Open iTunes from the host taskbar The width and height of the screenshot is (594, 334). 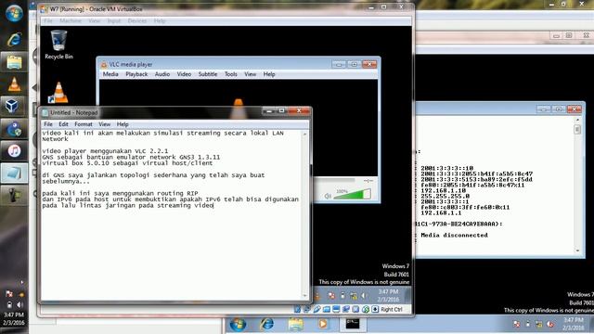14,150
